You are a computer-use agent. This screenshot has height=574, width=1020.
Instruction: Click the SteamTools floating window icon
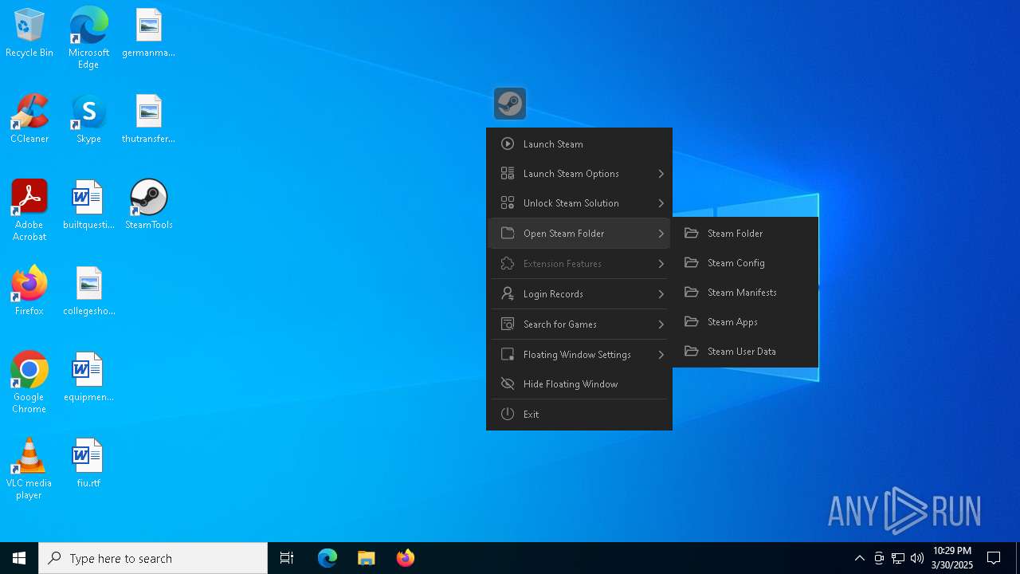tap(510, 104)
